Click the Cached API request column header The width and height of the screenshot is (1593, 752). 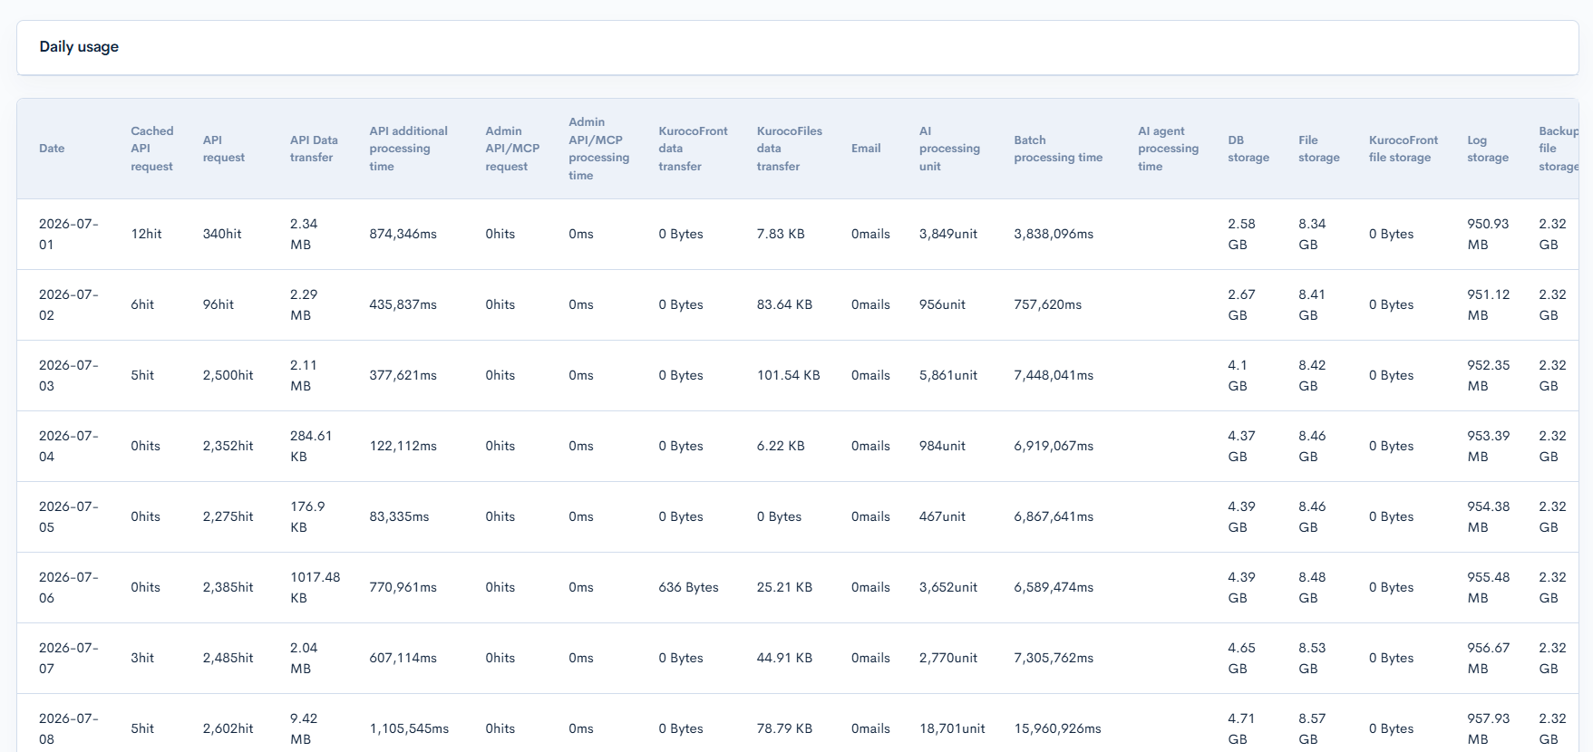pyautogui.click(x=152, y=149)
